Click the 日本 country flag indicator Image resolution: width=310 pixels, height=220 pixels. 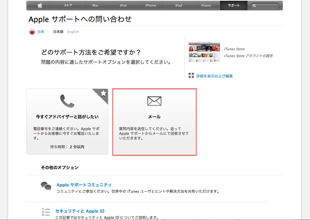32,32
